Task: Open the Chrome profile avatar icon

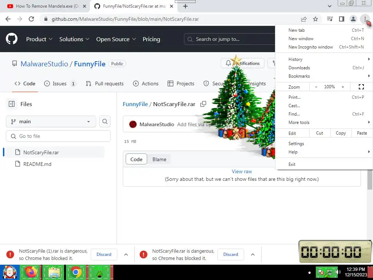Action: click(x=353, y=19)
